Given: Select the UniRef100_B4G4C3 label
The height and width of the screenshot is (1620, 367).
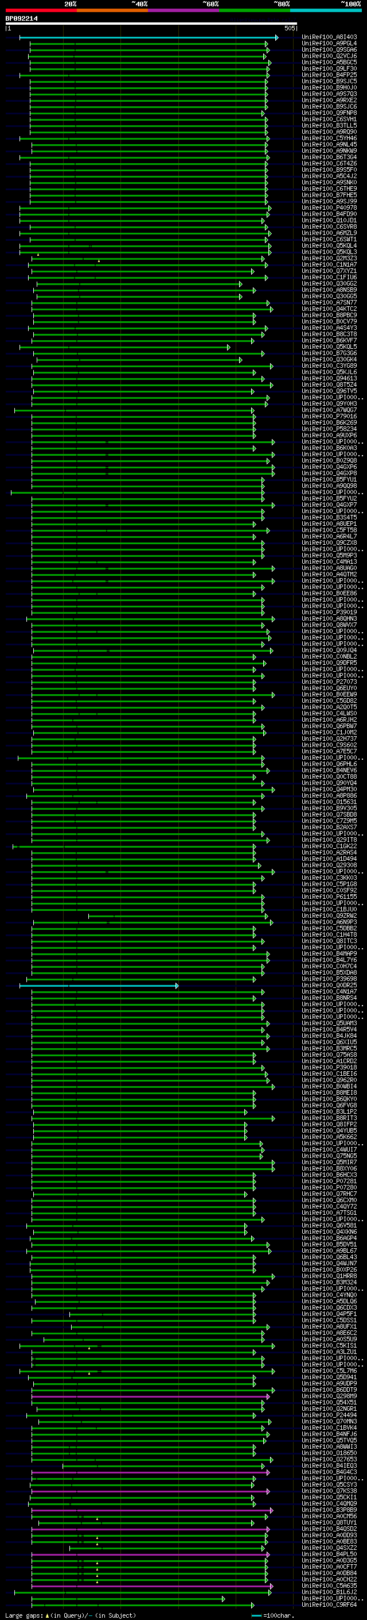Looking at the screenshot, I should click(x=329, y=1472).
